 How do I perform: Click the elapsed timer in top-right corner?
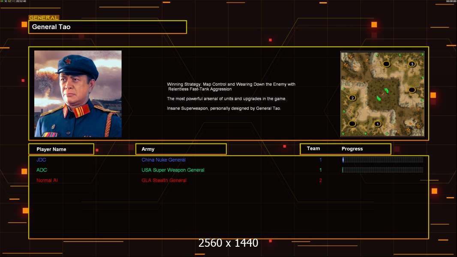click(451, 1)
